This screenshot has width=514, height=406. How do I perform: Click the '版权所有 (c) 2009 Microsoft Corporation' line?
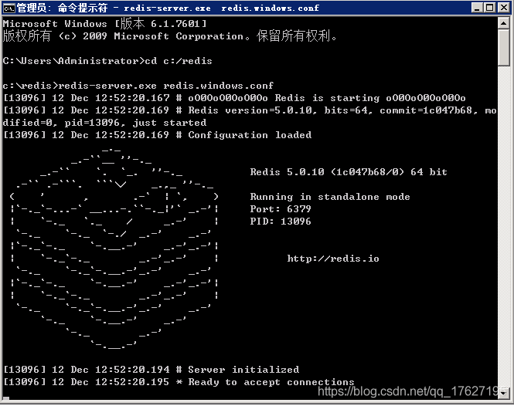(170, 36)
